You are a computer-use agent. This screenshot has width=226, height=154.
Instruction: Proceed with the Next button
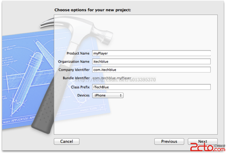pos(202,141)
